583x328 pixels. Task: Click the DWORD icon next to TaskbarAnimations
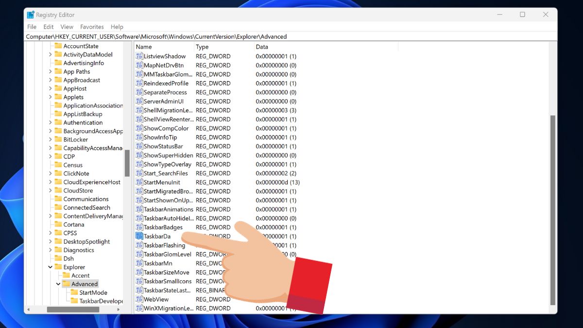tap(140, 209)
